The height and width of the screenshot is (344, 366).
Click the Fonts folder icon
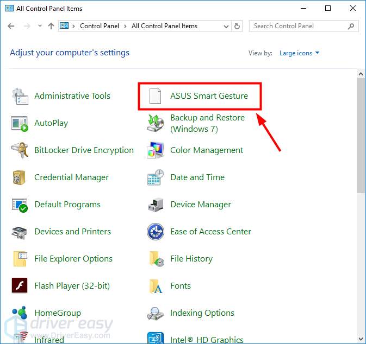pos(156,286)
